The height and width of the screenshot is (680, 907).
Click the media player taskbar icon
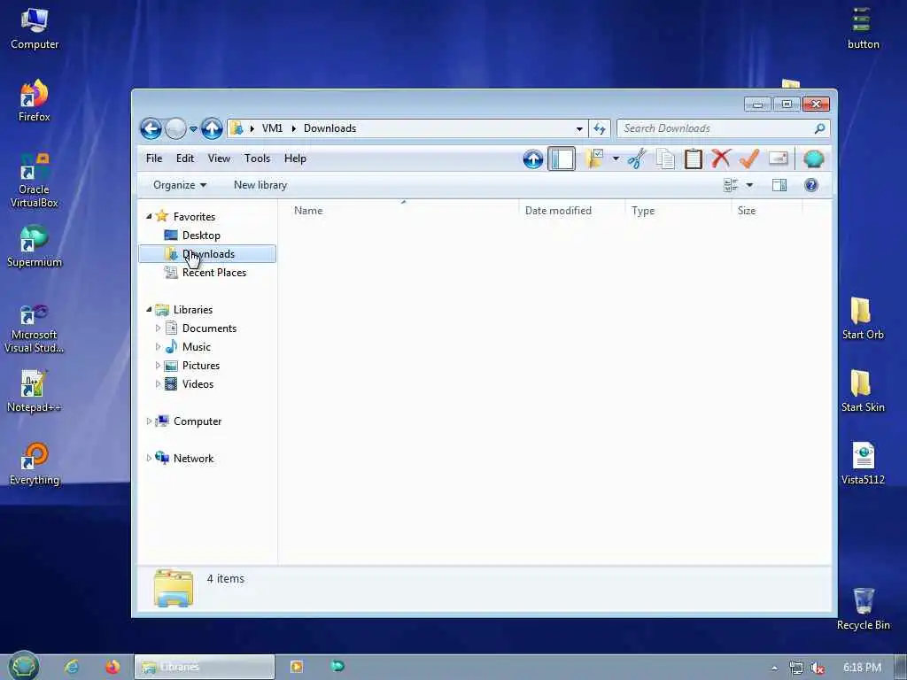[296, 667]
